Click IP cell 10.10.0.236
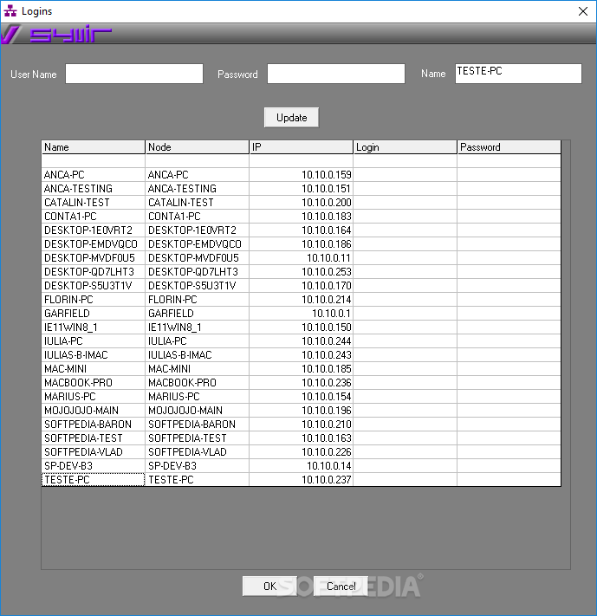 [301, 383]
